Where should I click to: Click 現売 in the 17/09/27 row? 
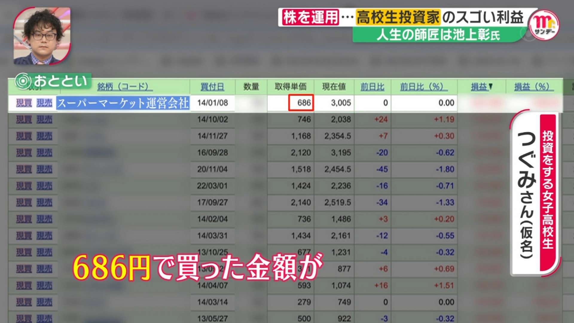[x=44, y=202]
